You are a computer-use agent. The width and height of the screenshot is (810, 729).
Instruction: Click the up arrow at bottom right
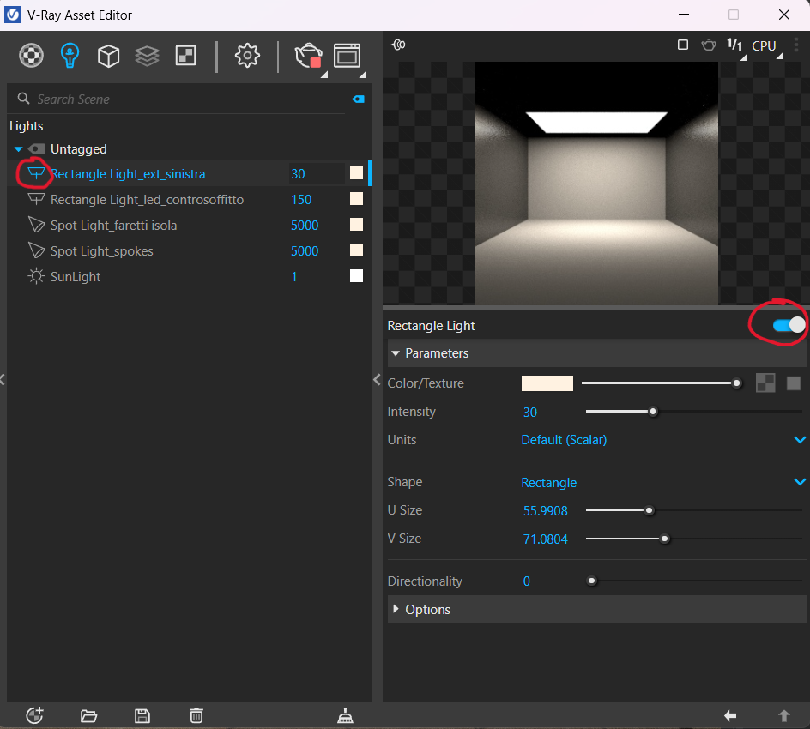pyautogui.click(x=784, y=715)
